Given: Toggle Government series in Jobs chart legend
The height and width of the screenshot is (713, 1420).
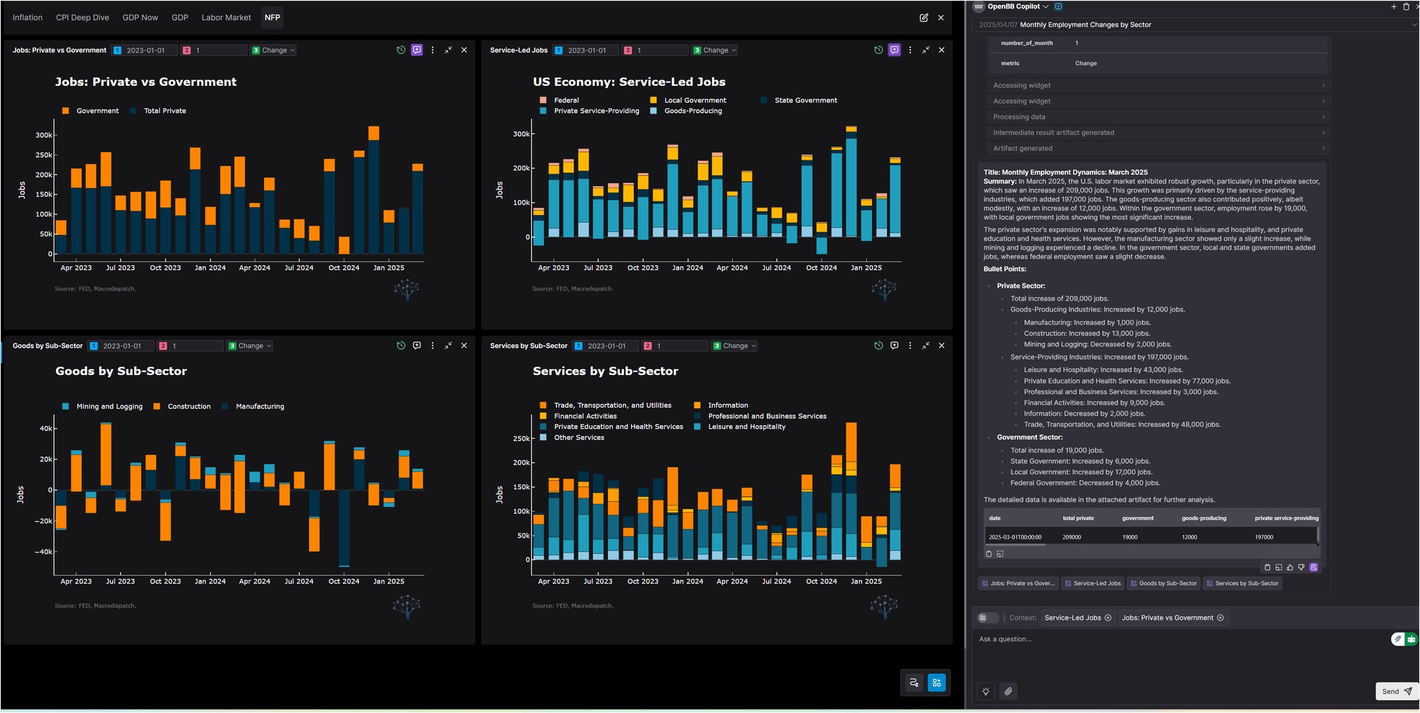Looking at the screenshot, I should [x=91, y=111].
